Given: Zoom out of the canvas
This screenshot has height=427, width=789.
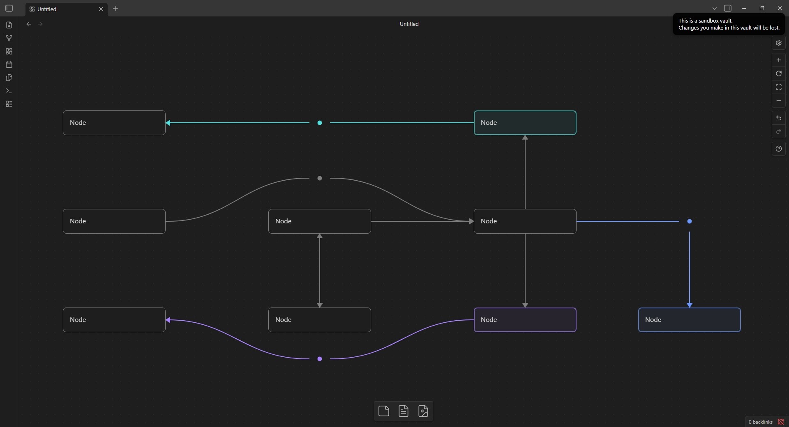Looking at the screenshot, I should [778, 101].
